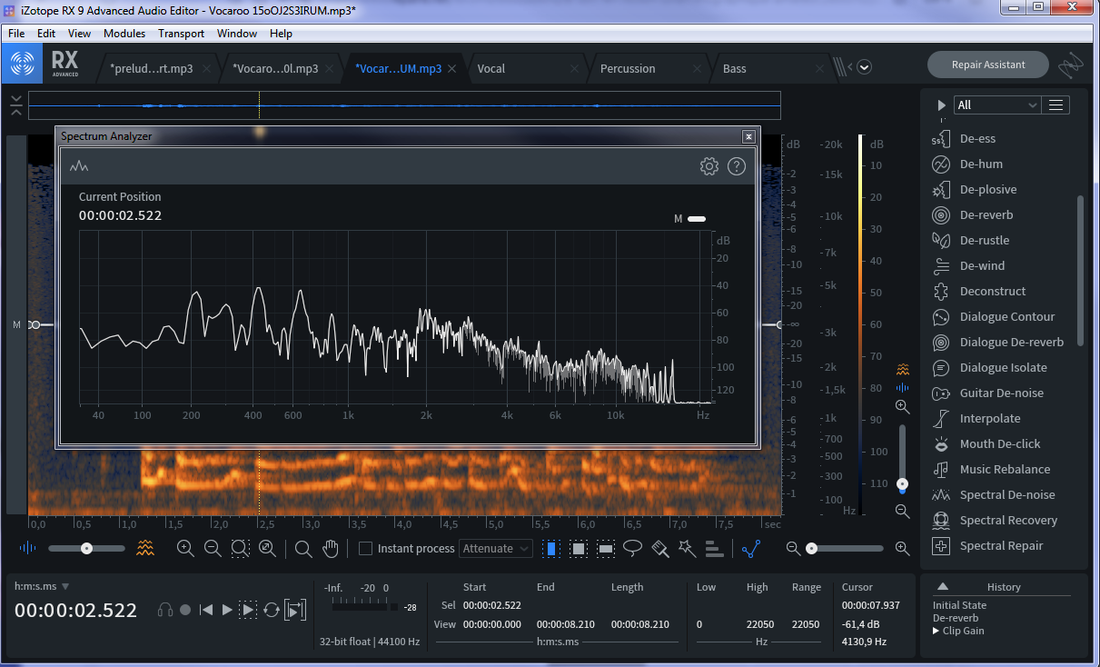Close the Spectrum Analyzer window
This screenshot has width=1100, height=667.
click(748, 136)
